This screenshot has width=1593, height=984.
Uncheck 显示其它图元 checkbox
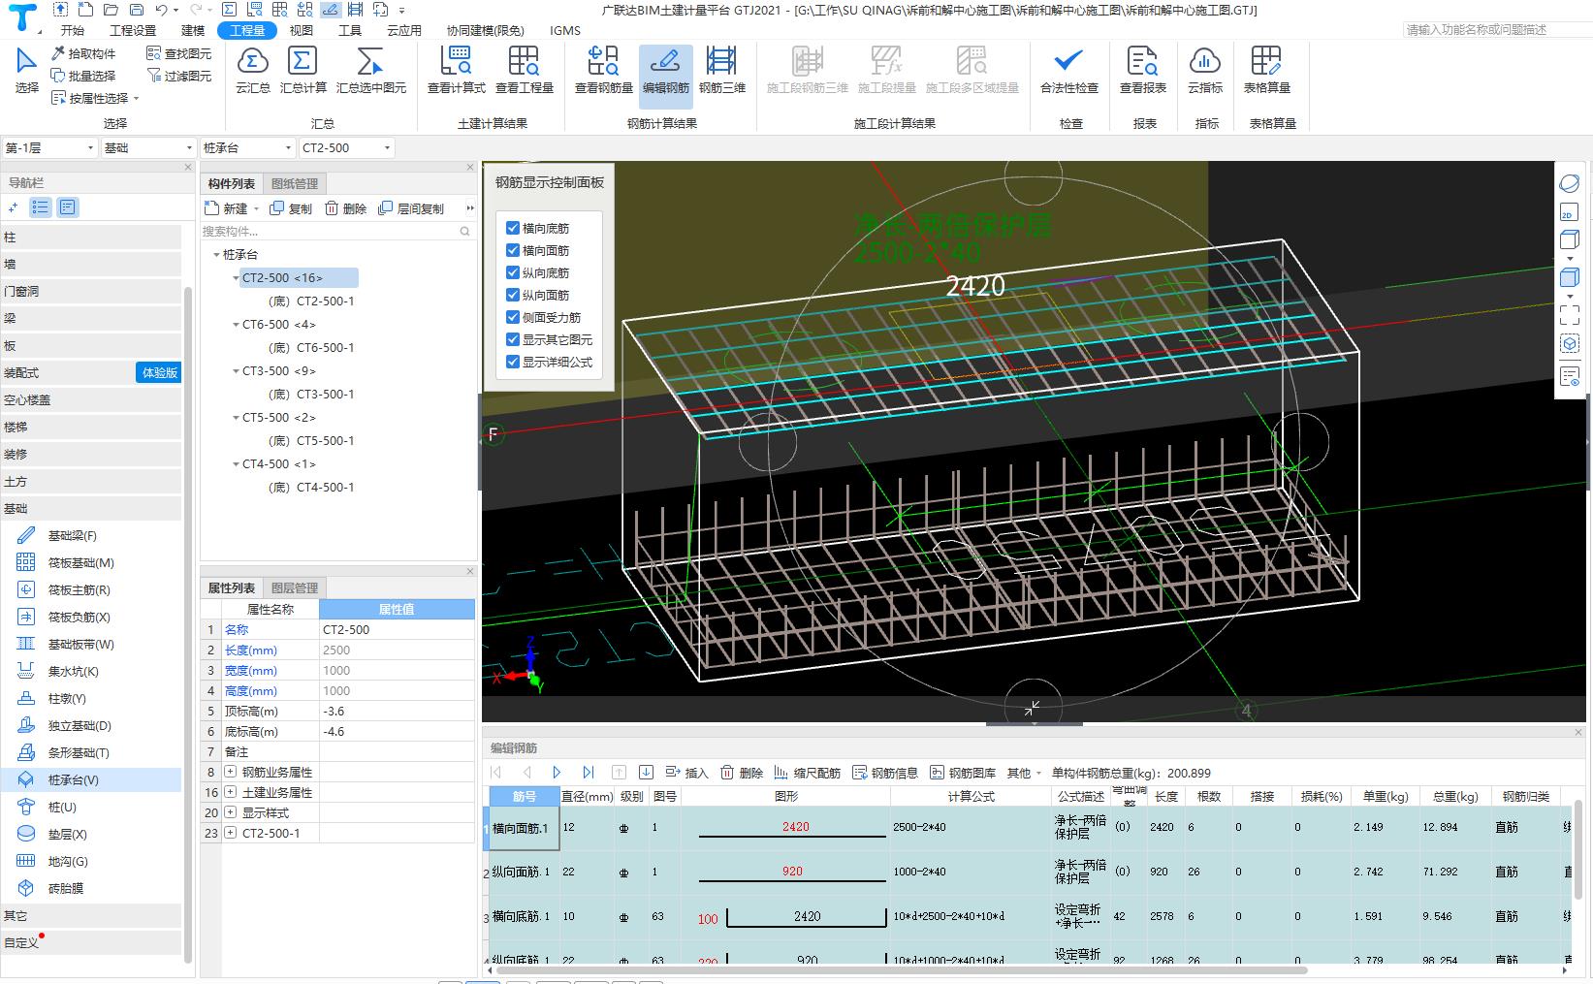513,339
